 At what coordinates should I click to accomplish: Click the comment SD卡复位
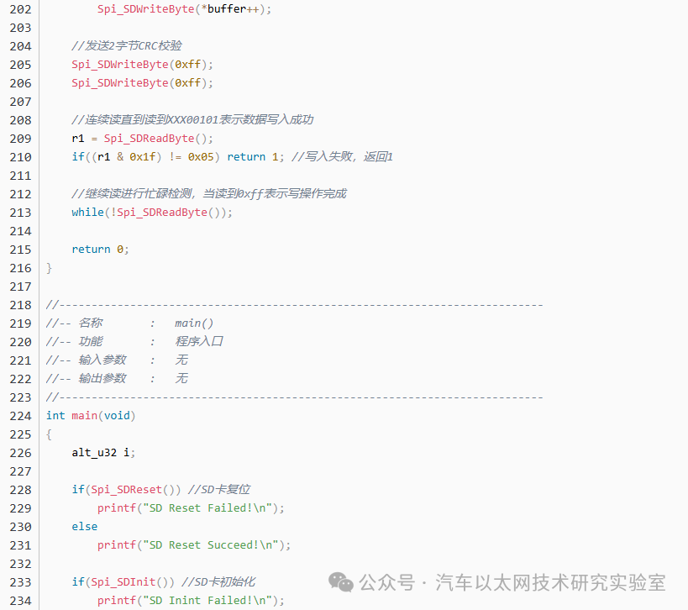[x=219, y=490]
